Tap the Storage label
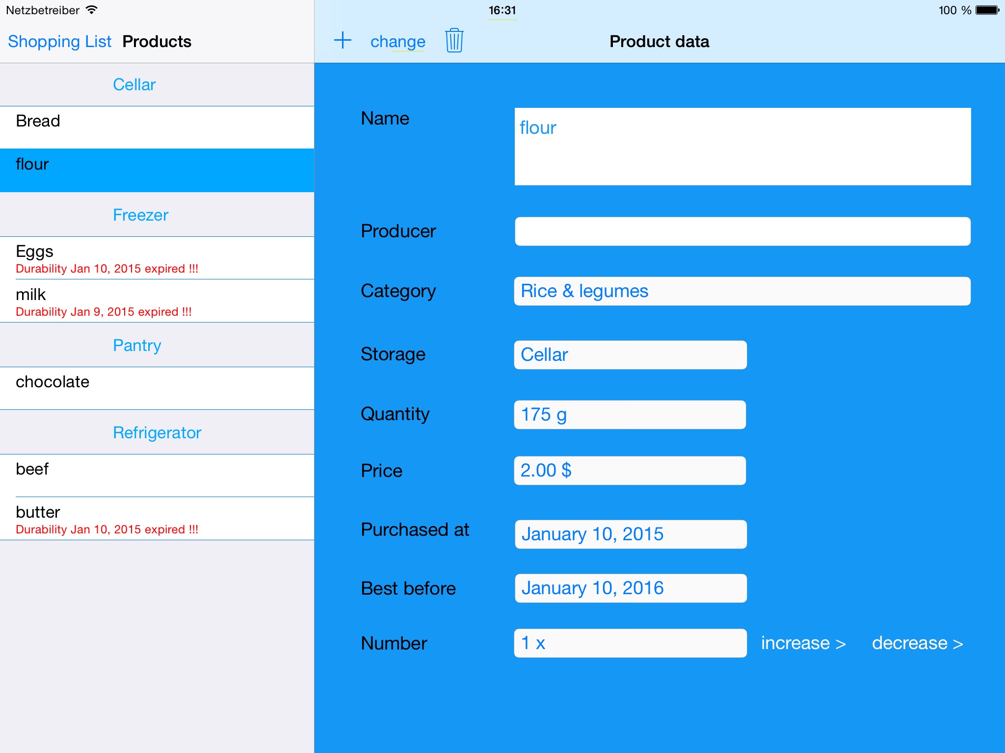Screen dimensions: 1005x753 [x=393, y=354]
